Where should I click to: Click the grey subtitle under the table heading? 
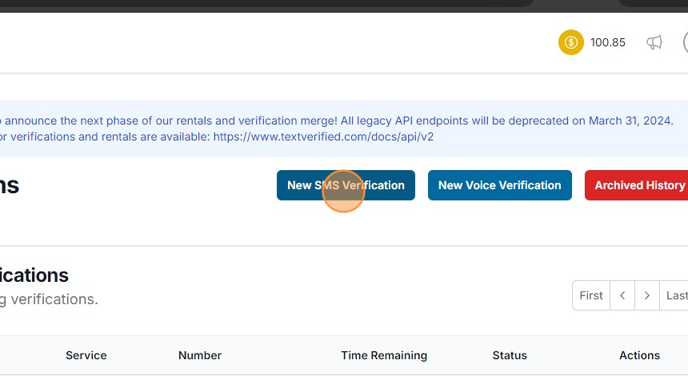tap(49, 299)
